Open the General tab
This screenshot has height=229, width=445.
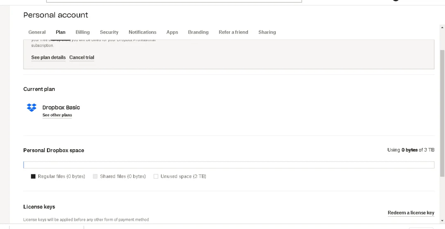(x=37, y=32)
